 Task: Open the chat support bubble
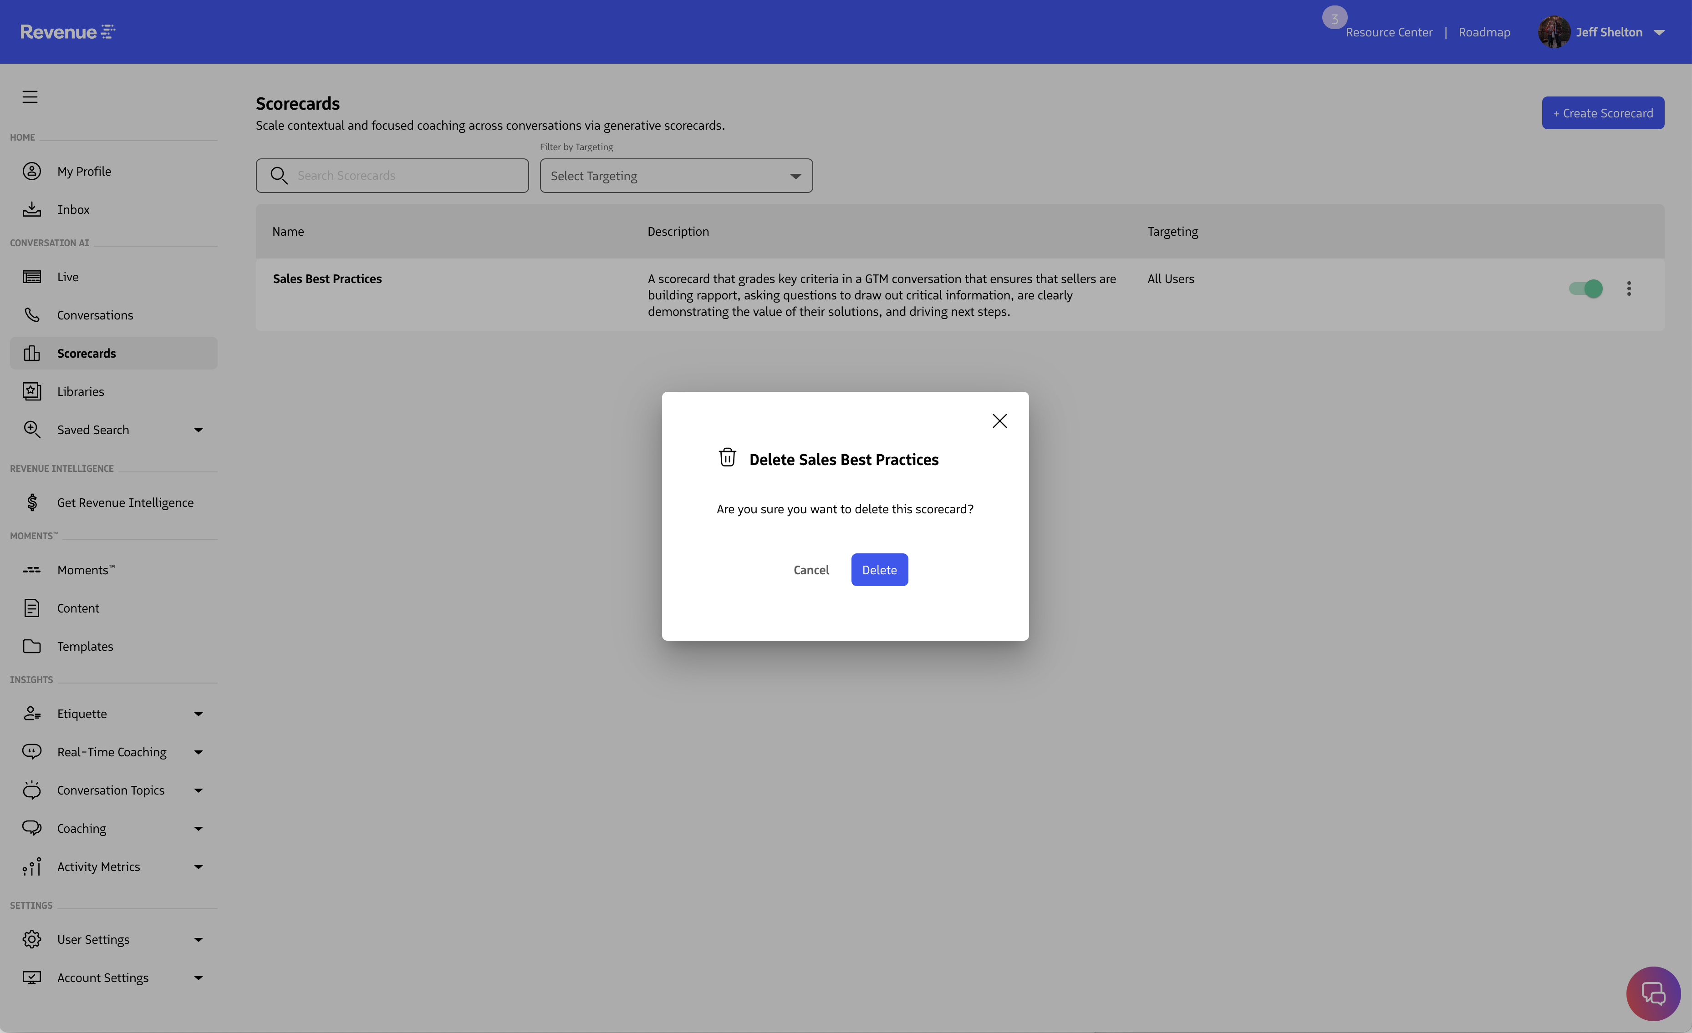[1653, 993]
